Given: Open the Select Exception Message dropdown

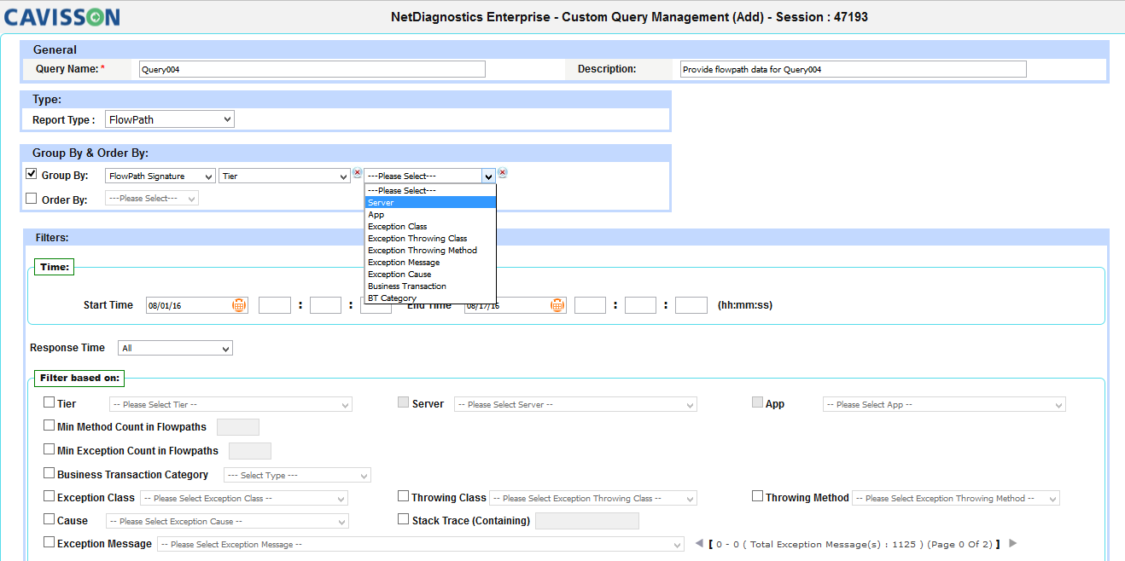Looking at the screenshot, I should coord(420,544).
